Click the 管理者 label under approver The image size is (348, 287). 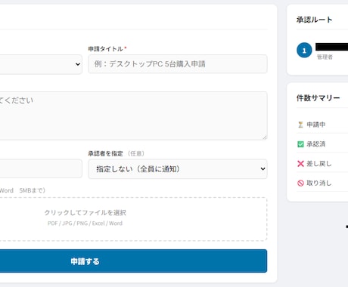pos(325,57)
